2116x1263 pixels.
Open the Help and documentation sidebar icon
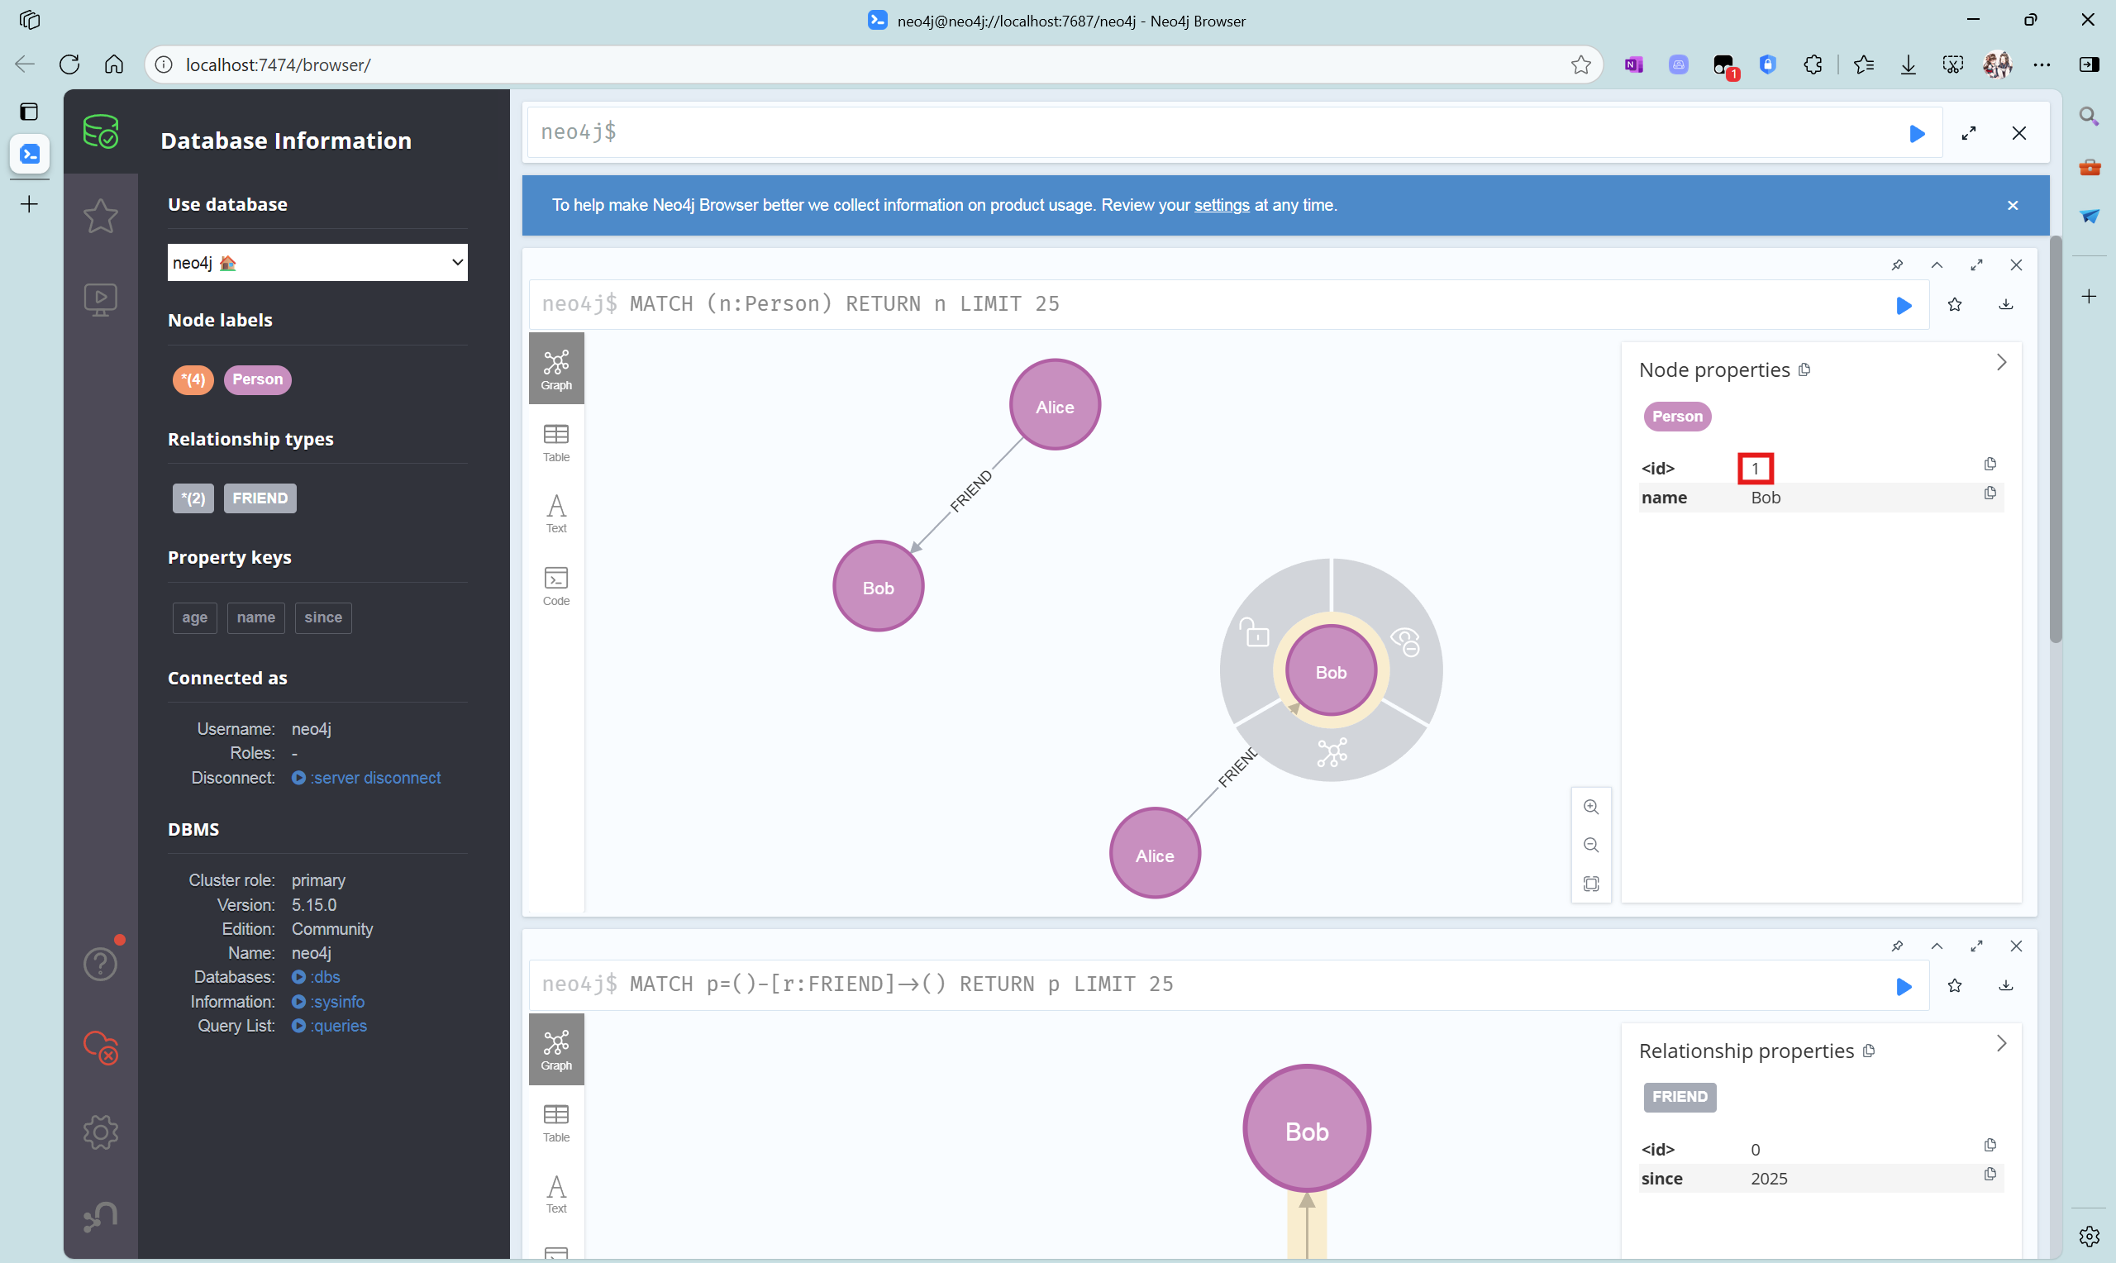point(100,965)
